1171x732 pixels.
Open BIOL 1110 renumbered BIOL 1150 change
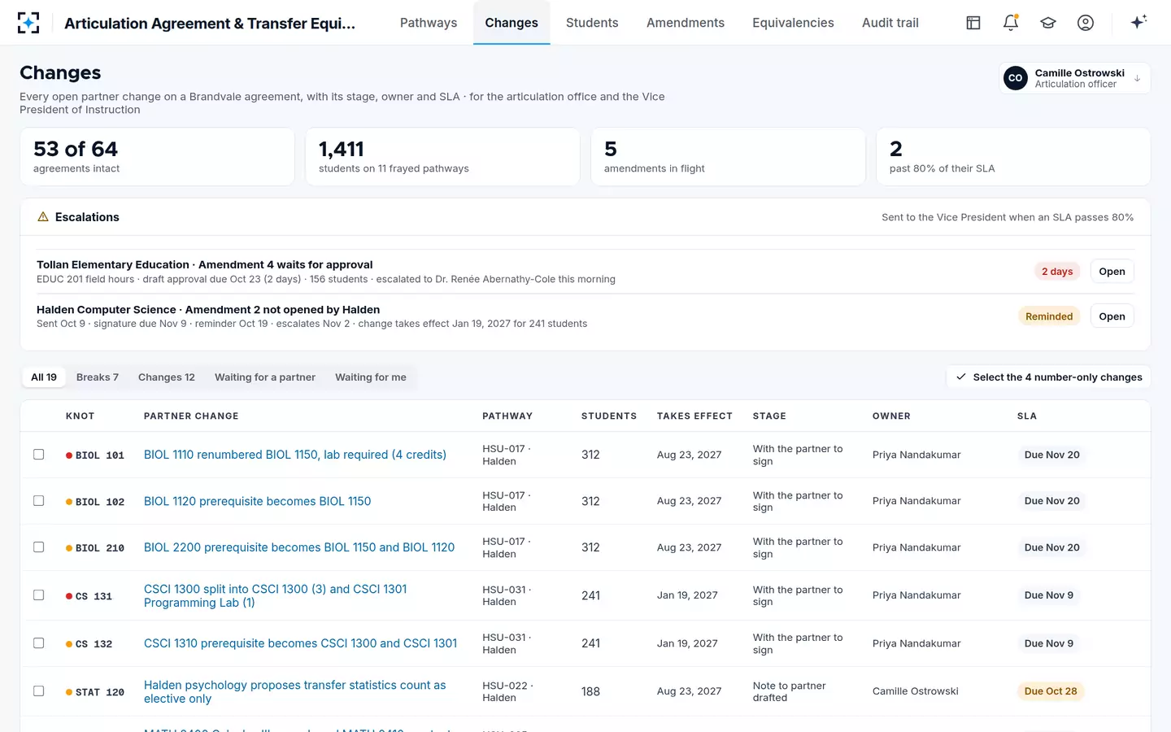point(295,455)
